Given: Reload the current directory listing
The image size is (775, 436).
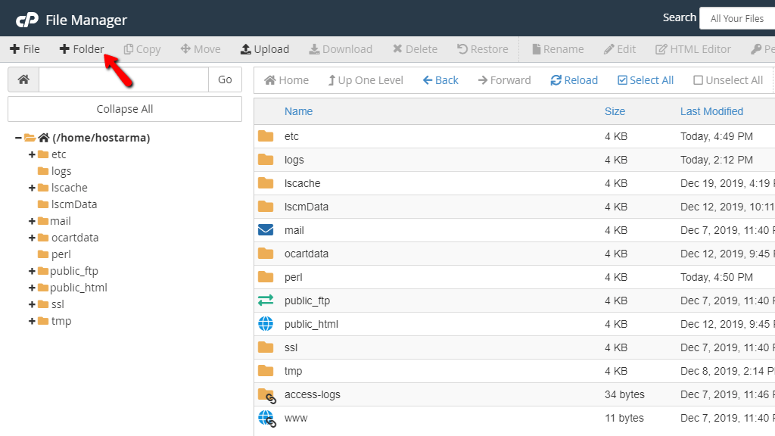Looking at the screenshot, I should point(574,79).
